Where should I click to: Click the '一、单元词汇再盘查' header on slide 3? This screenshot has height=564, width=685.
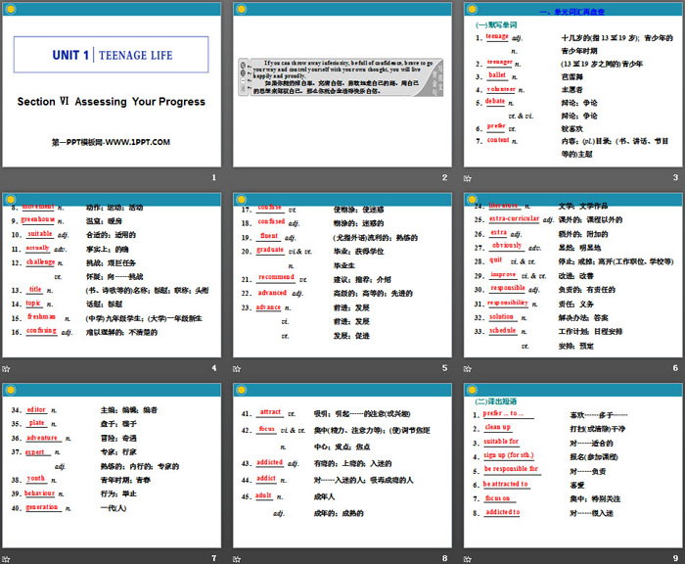594,12
